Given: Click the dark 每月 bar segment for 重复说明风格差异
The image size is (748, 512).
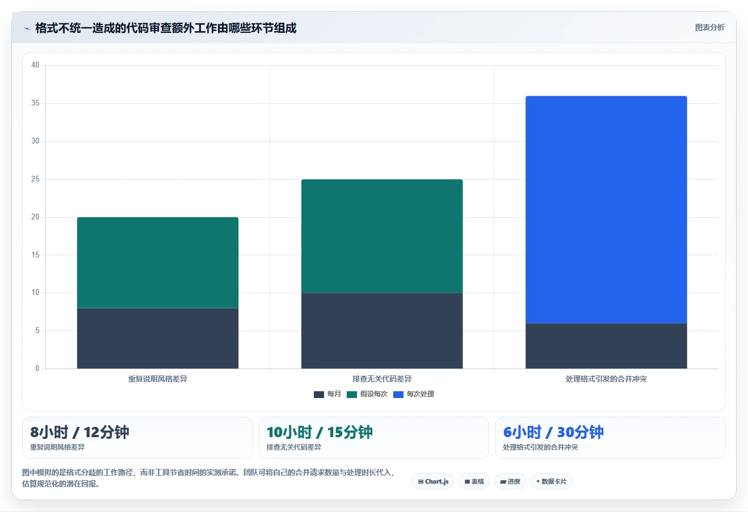Looking at the screenshot, I should click(x=158, y=338).
